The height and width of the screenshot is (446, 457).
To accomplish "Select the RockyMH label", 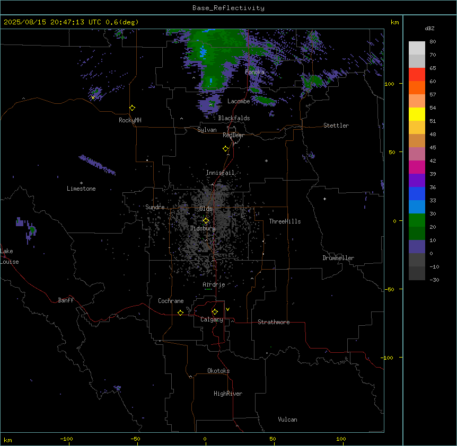I will (x=130, y=120).
